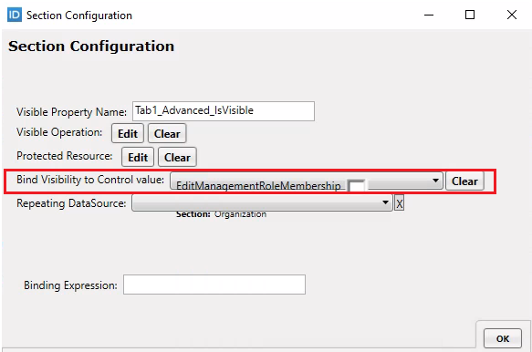Screen dimensions: 532x352
Task: Expand the Bind Visibility dropdown arrow
Action: 435,181
